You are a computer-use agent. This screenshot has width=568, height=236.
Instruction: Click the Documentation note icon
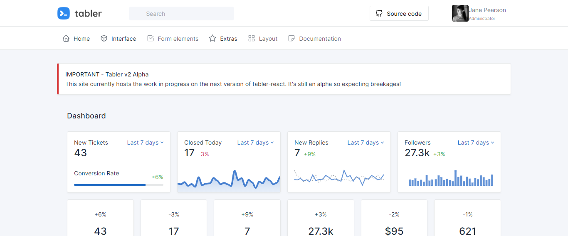(x=291, y=38)
